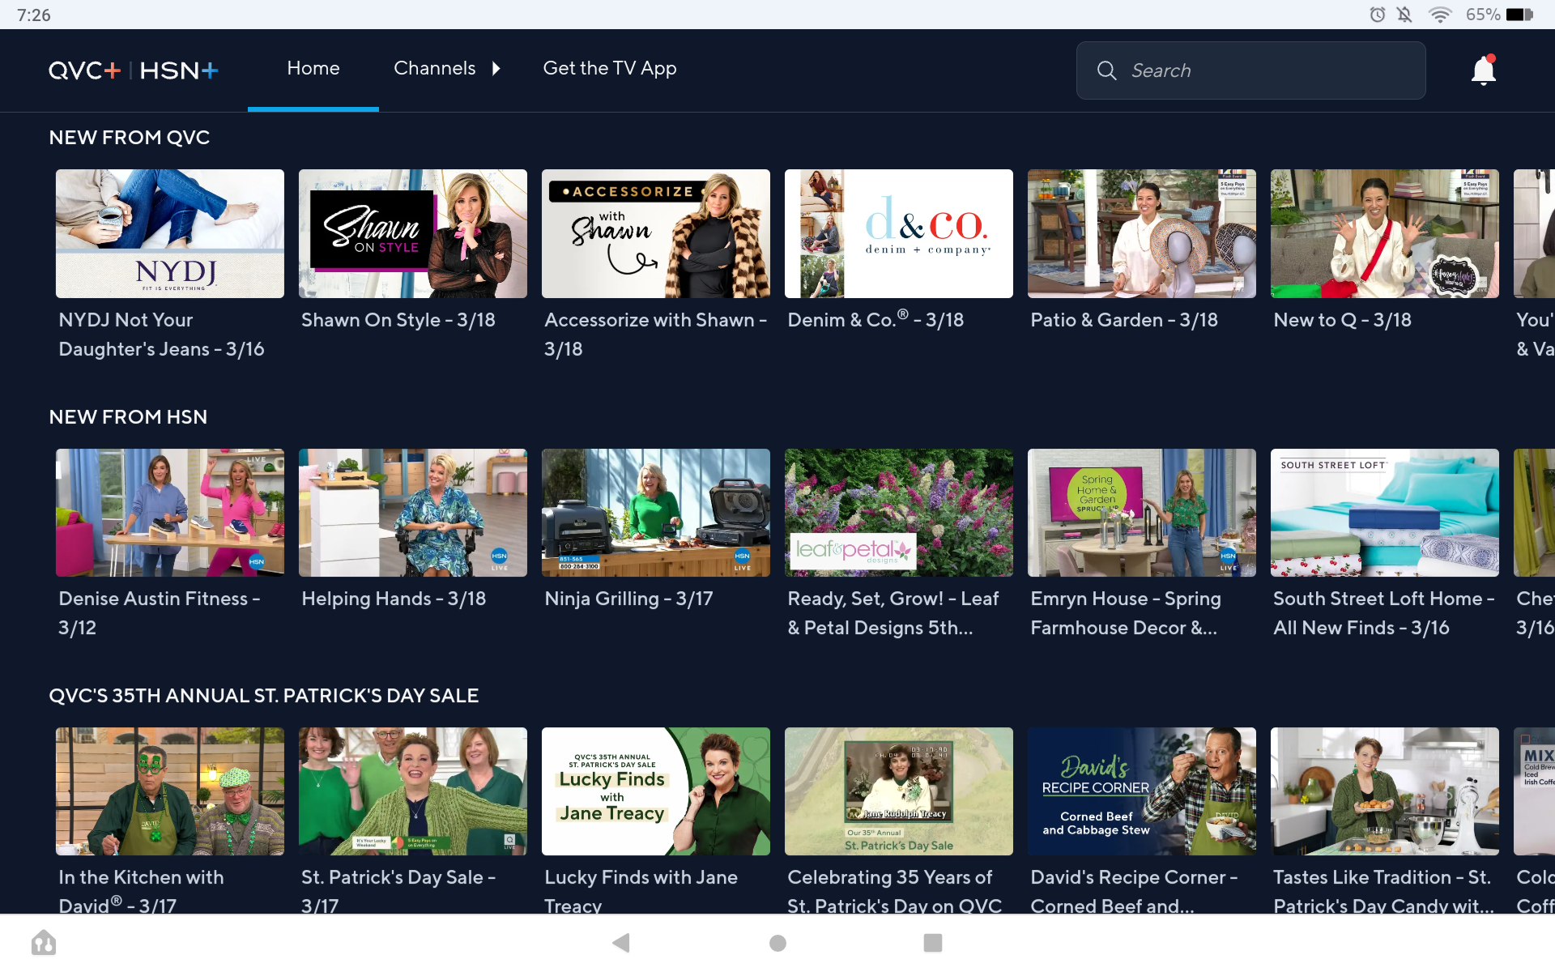This screenshot has height=972, width=1555.
Task: Open the New to Q - 3/18 thumbnail
Action: [1384, 233]
